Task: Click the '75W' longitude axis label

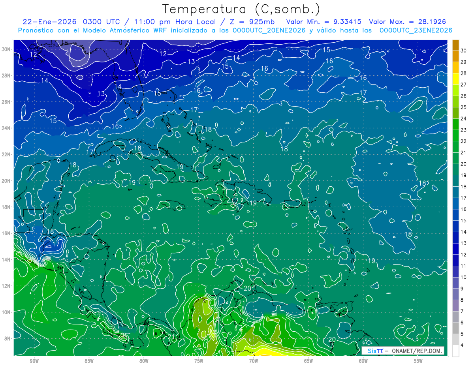Action: coord(199,361)
